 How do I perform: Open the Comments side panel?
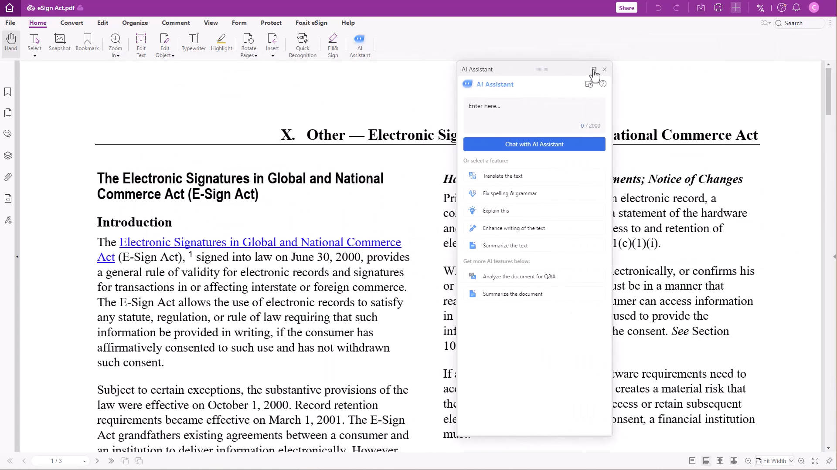pos(8,134)
